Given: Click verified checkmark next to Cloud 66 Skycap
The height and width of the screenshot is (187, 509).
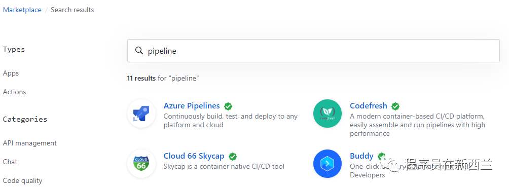Looking at the screenshot, I should 233,157.
